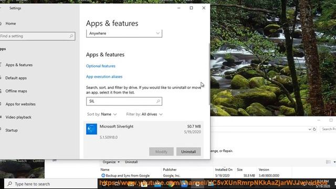The image size is (336, 189).
Task: Minimize the Settings window
Action: tap(178, 8)
